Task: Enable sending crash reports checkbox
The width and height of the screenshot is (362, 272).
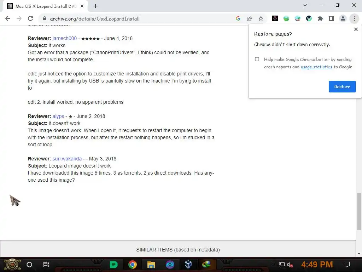Action: pos(257,59)
